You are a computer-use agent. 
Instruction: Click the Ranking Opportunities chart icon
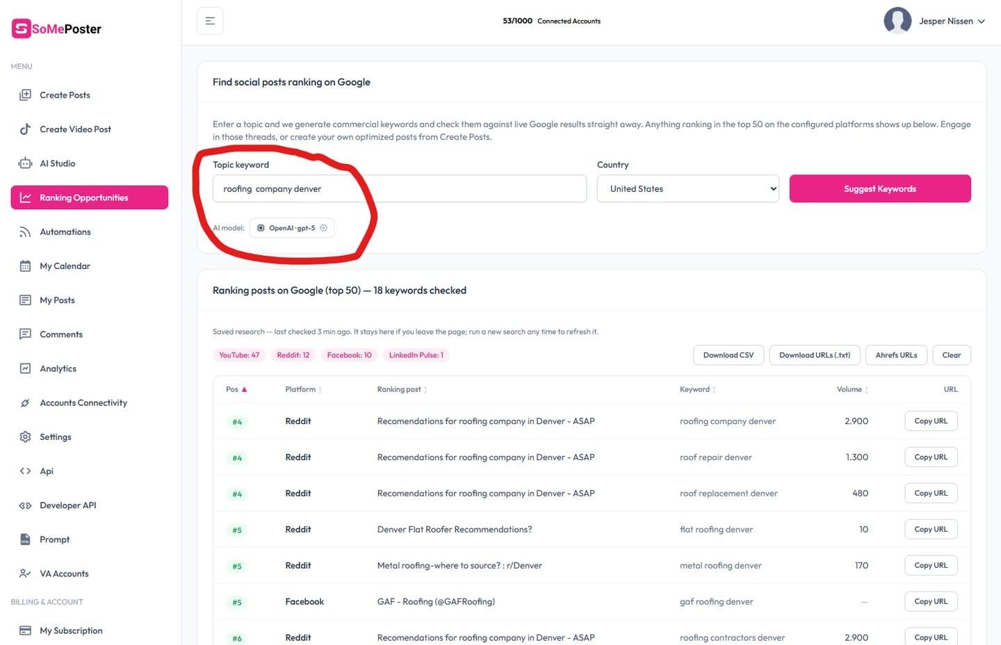(x=25, y=197)
